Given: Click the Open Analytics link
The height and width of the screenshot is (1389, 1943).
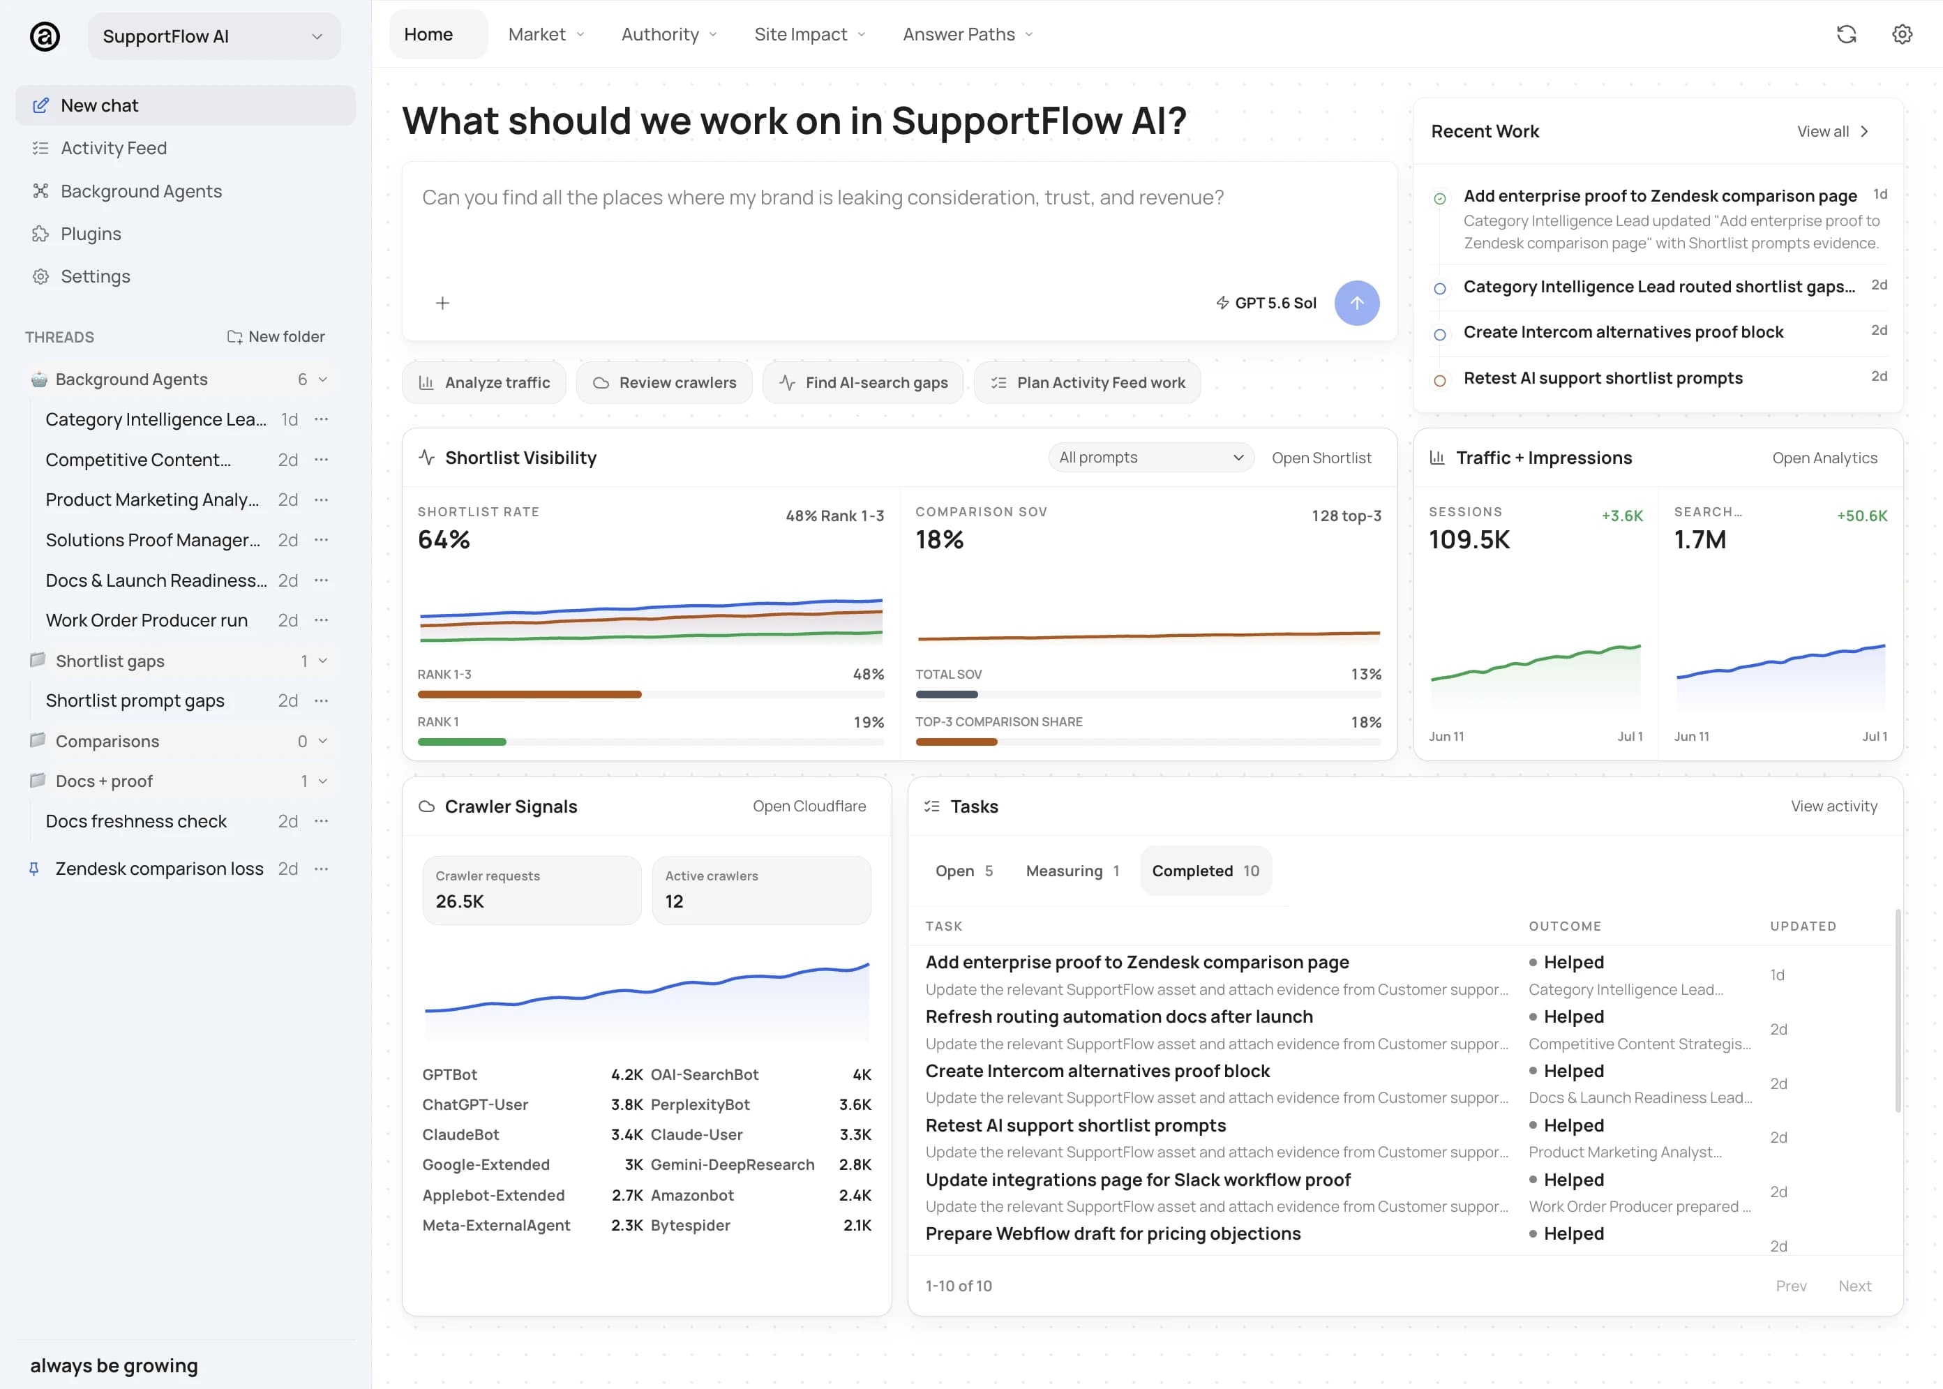Looking at the screenshot, I should coord(1824,458).
